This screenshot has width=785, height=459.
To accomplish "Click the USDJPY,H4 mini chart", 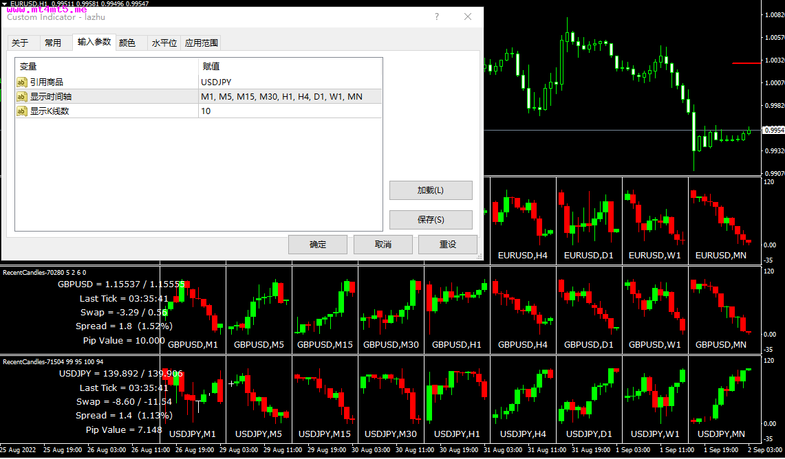I will click(x=523, y=399).
